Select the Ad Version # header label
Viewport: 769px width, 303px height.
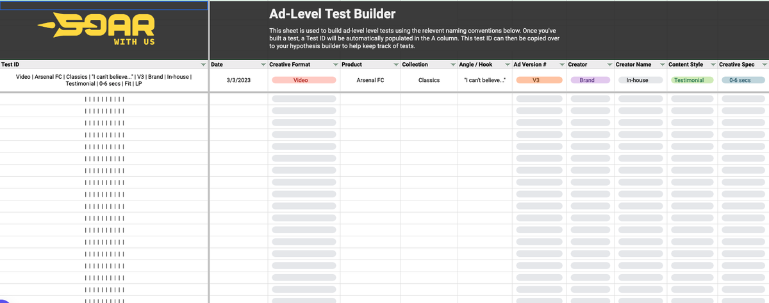(x=530, y=65)
